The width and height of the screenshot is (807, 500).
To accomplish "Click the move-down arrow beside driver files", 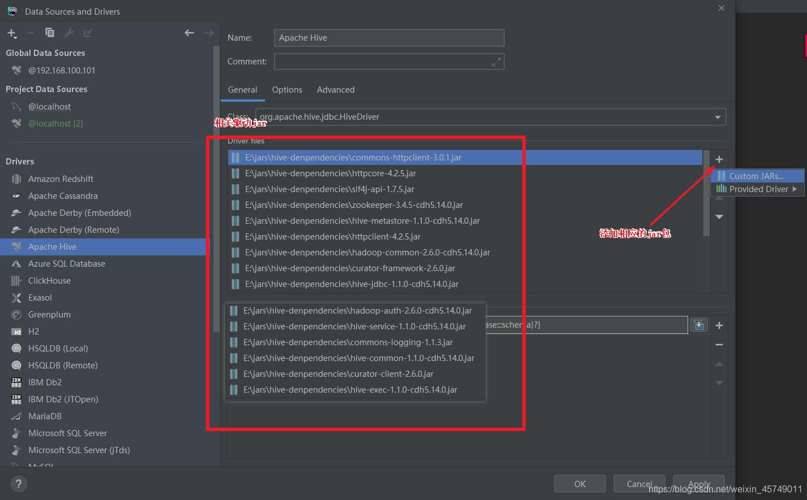I will [x=719, y=217].
